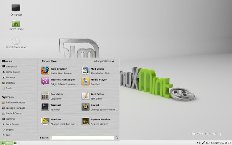Show All applications via arrow link
This screenshot has height=145, width=232.
pyautogui.click(x=104, y=61)
